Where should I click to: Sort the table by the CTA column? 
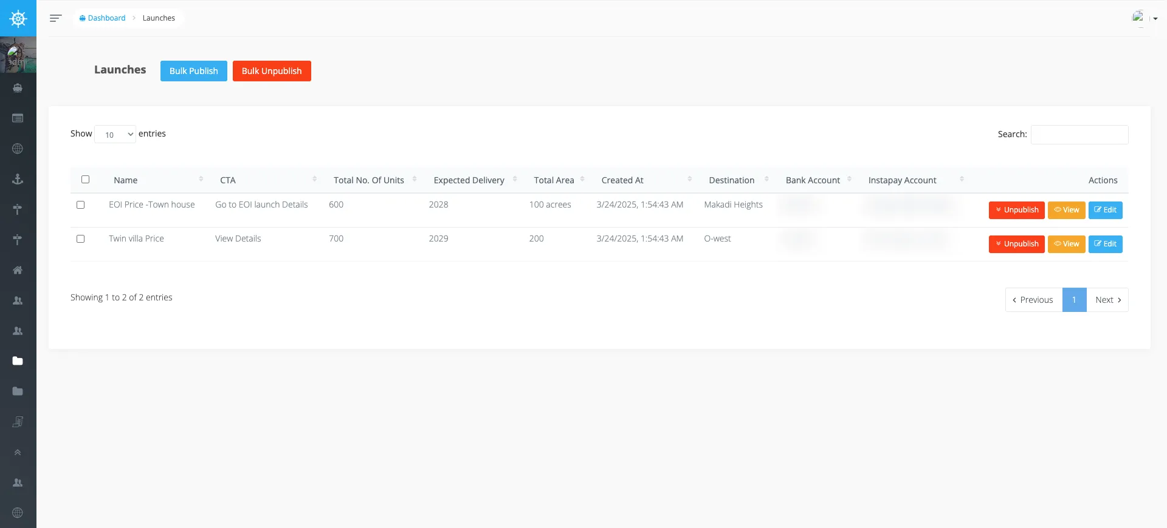pos(267,180)
